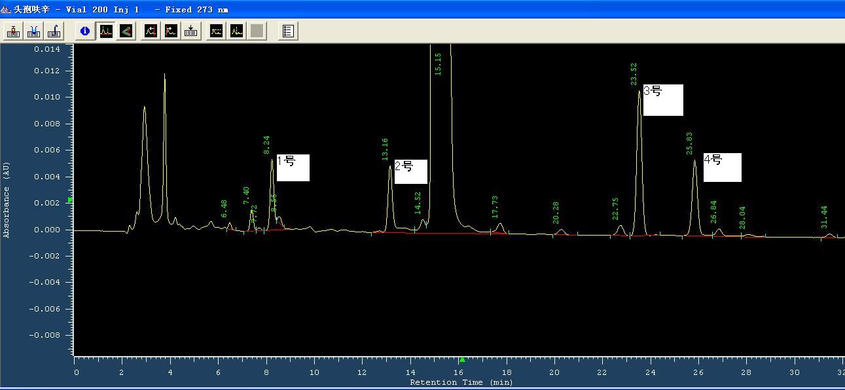
Task: Click the grayed-out blank toolbar button
Action: click(x=257, y=31)
